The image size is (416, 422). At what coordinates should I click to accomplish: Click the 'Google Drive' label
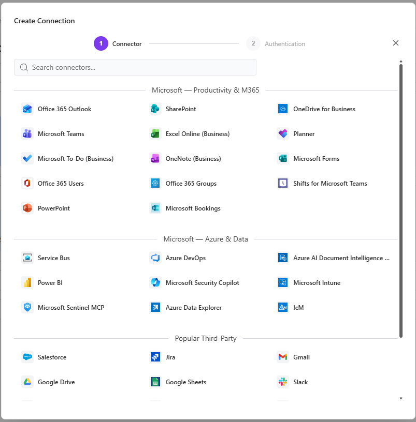(56, 382)
